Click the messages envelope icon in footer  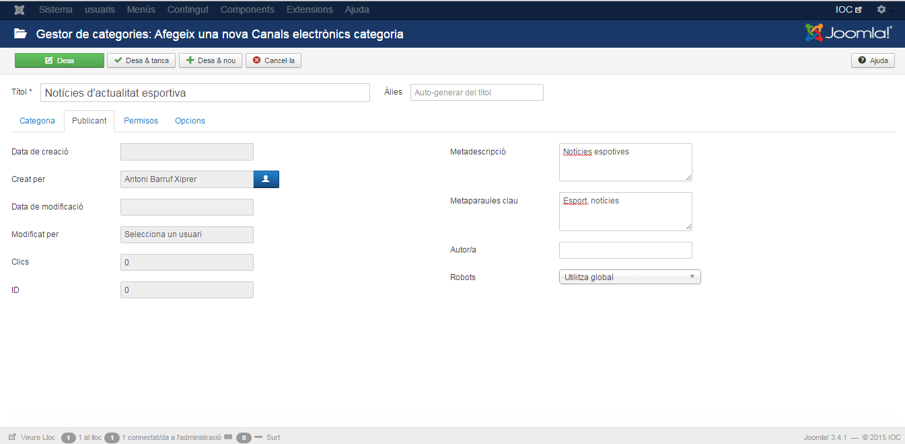(228, 437)
